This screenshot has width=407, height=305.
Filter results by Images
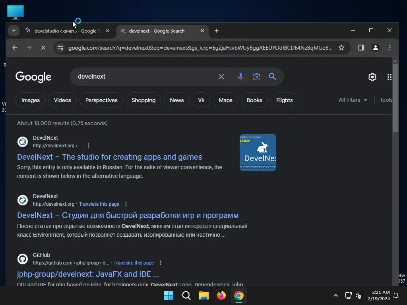click(31, 100)
